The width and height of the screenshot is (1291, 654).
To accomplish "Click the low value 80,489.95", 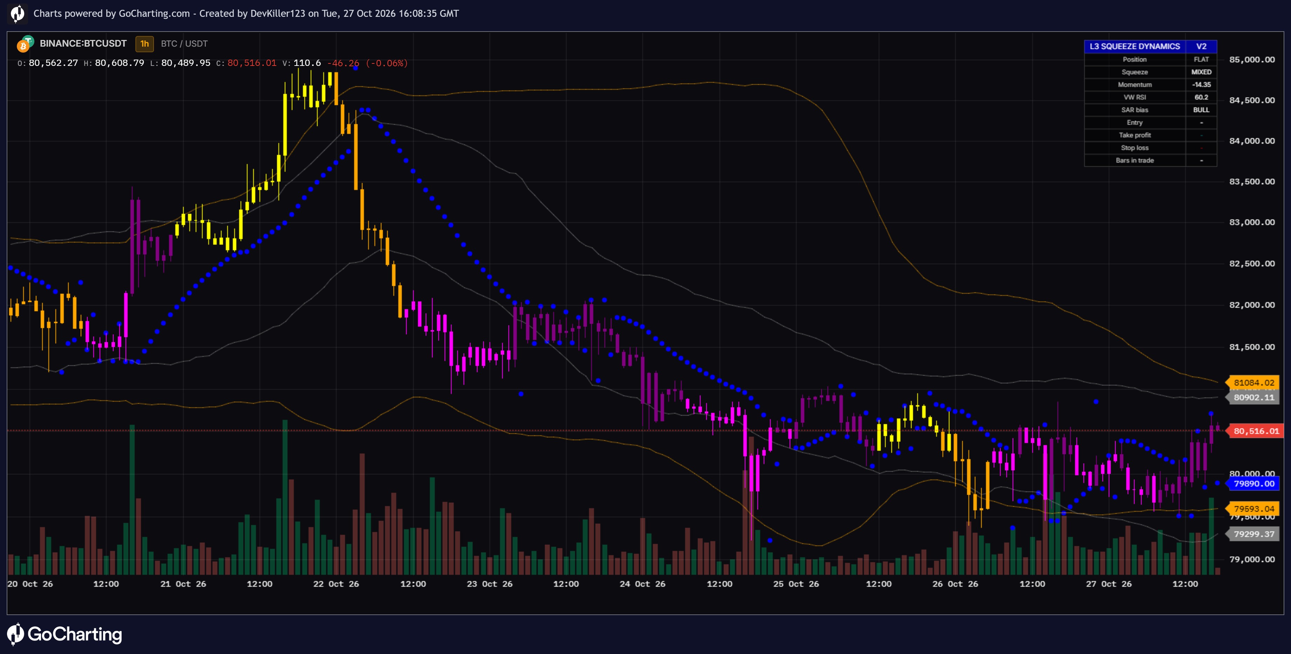I will [185, 63].
